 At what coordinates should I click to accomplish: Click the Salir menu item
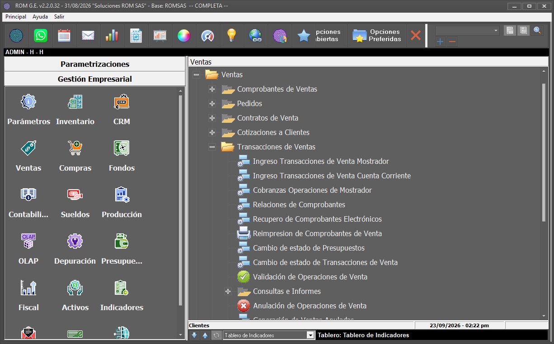[x=59, y=17]
